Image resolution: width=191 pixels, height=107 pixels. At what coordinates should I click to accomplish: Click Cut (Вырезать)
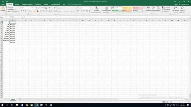click(10, 7)
